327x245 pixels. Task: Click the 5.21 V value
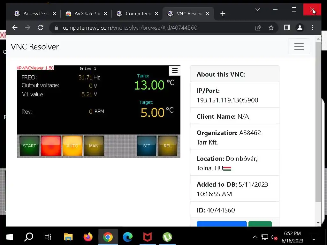89,94
